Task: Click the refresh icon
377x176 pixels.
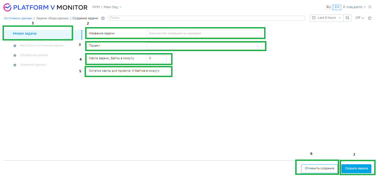Action: point(369,18)
